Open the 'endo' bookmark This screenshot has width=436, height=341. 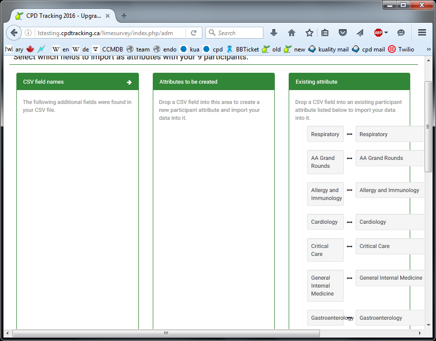tap(165, 49)
